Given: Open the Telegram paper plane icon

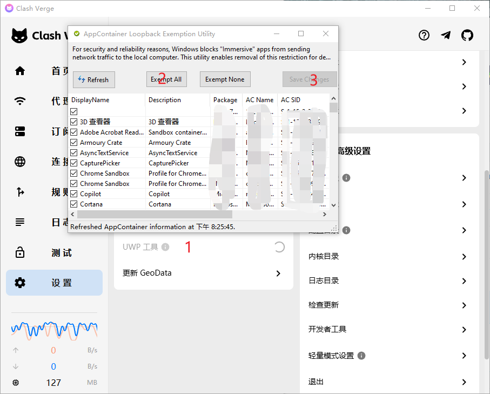Looking at the screenshot, I should 446,35.
